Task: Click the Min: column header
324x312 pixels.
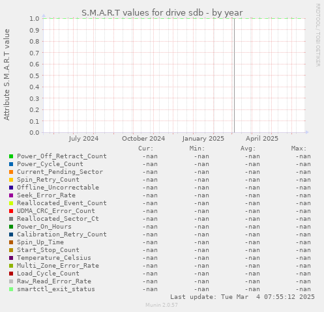Action: click(x=197, y=149)
